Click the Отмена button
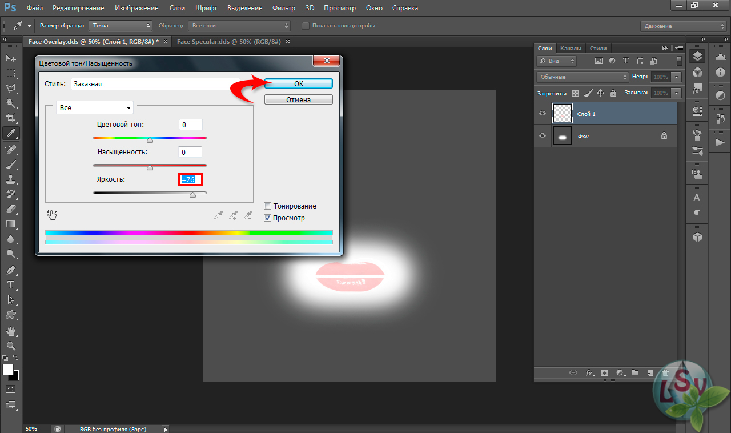The width and height of the screenshot is (731, 433). coord(299,99)
